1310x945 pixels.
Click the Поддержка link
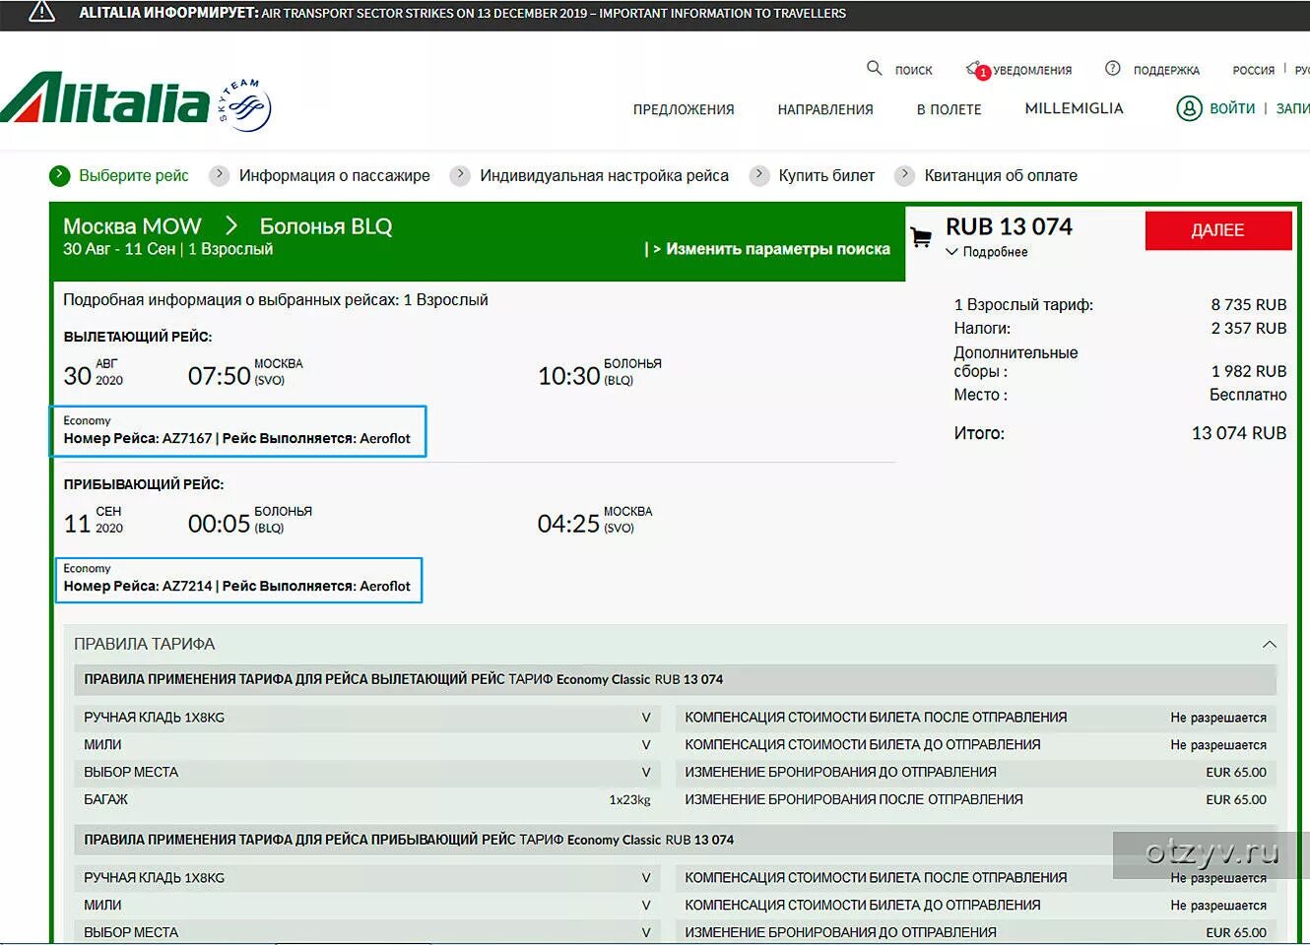coord(1166,70)
